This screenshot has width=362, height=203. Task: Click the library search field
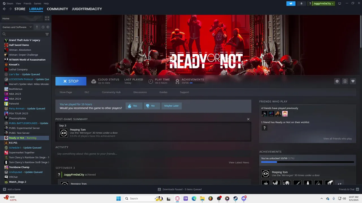click(x=23, y=34)
